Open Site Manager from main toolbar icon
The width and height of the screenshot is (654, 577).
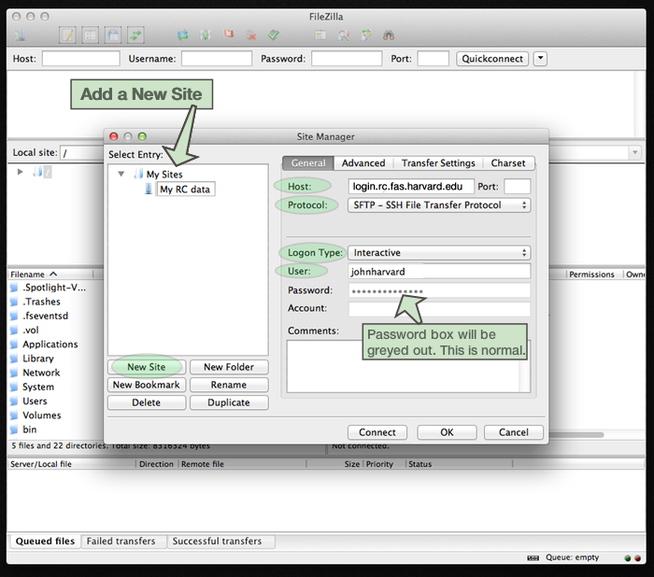(21, 35)
